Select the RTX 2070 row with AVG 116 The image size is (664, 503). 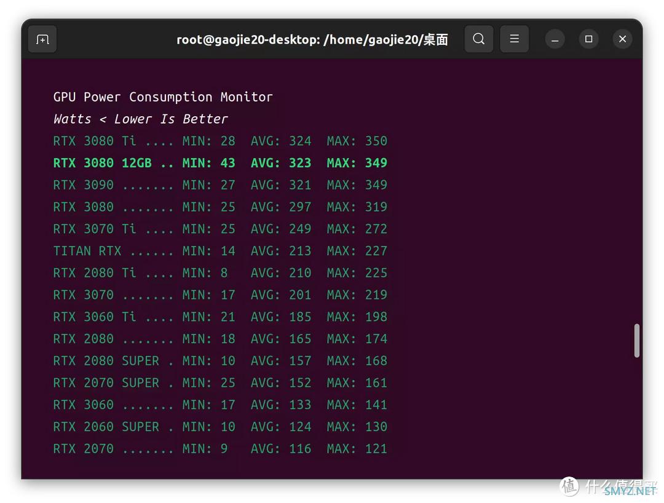(220, 450)
